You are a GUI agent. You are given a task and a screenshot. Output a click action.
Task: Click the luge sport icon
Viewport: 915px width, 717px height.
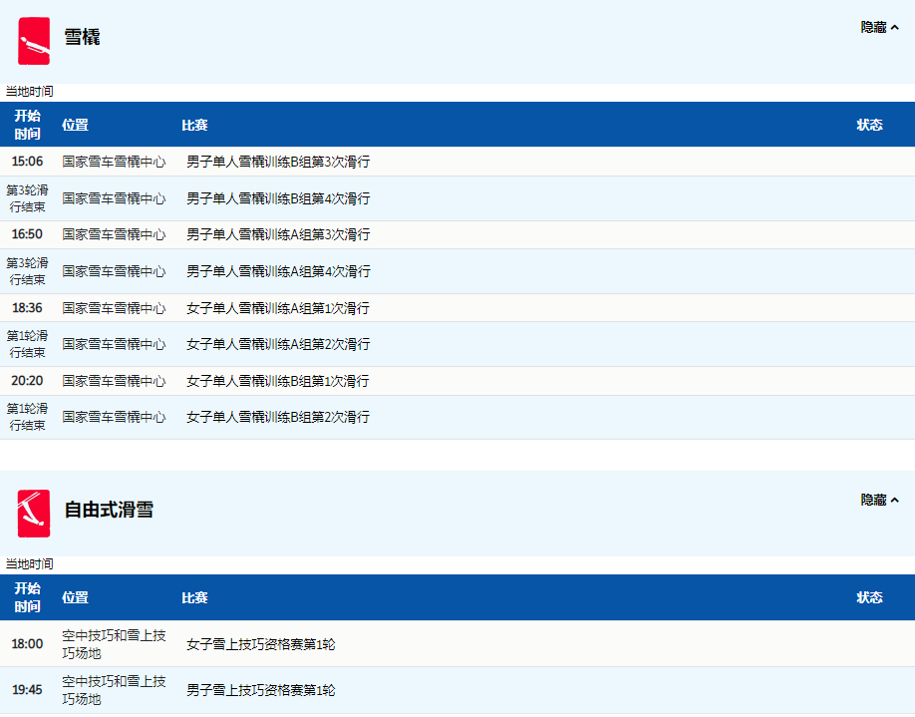34,41
